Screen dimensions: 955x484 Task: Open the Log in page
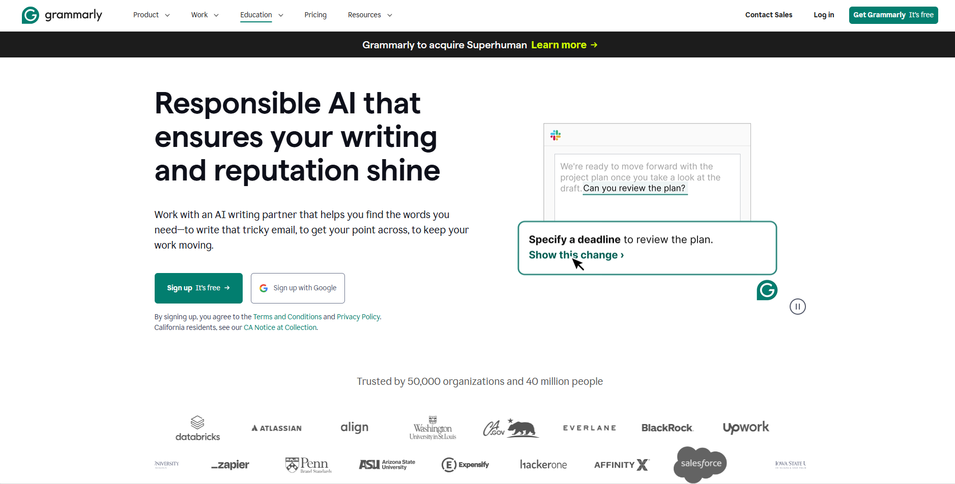(824, 15)
